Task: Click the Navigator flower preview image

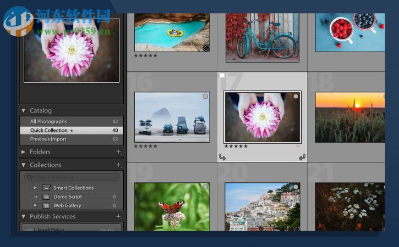Action: (72, 50)
